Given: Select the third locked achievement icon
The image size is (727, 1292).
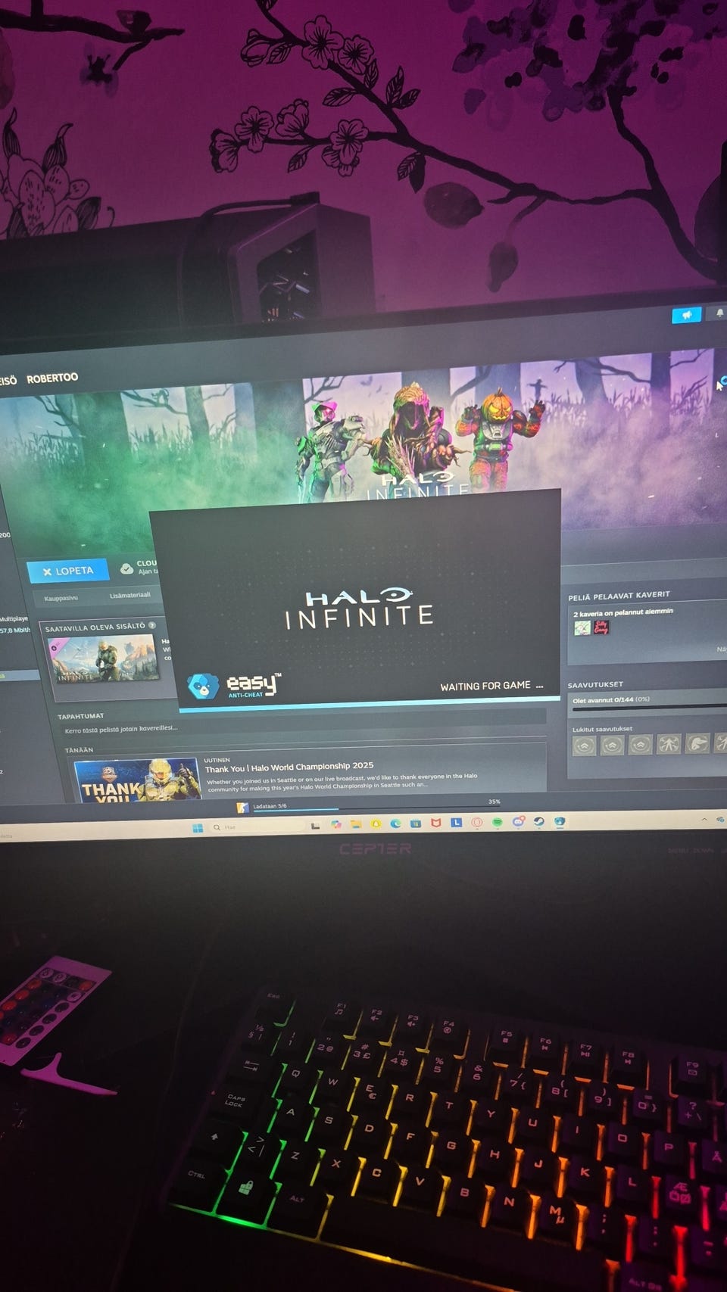Looking at the screenshot, I should tap(640, 746).
